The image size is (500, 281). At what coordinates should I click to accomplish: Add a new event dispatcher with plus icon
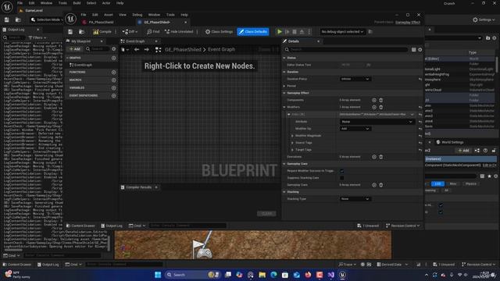tap(114, 95)
